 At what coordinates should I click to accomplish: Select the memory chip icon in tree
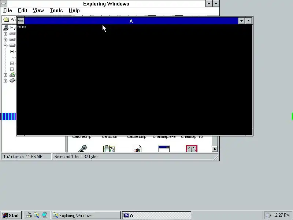click(12, 81)
